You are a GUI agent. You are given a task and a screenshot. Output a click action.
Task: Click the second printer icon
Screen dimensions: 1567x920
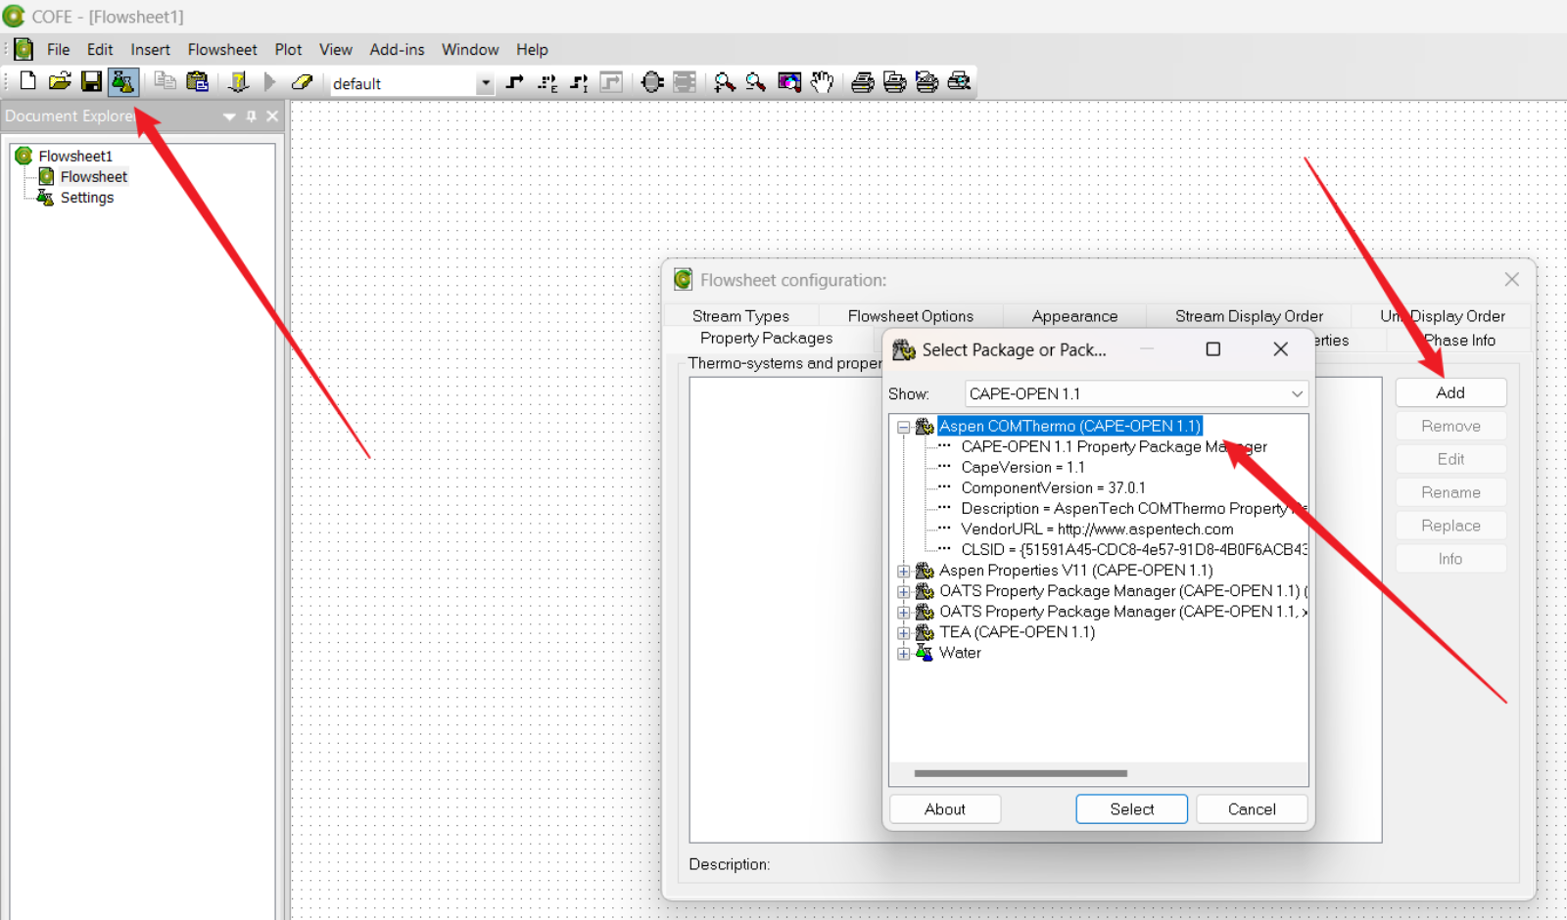[x=895, y=82]
